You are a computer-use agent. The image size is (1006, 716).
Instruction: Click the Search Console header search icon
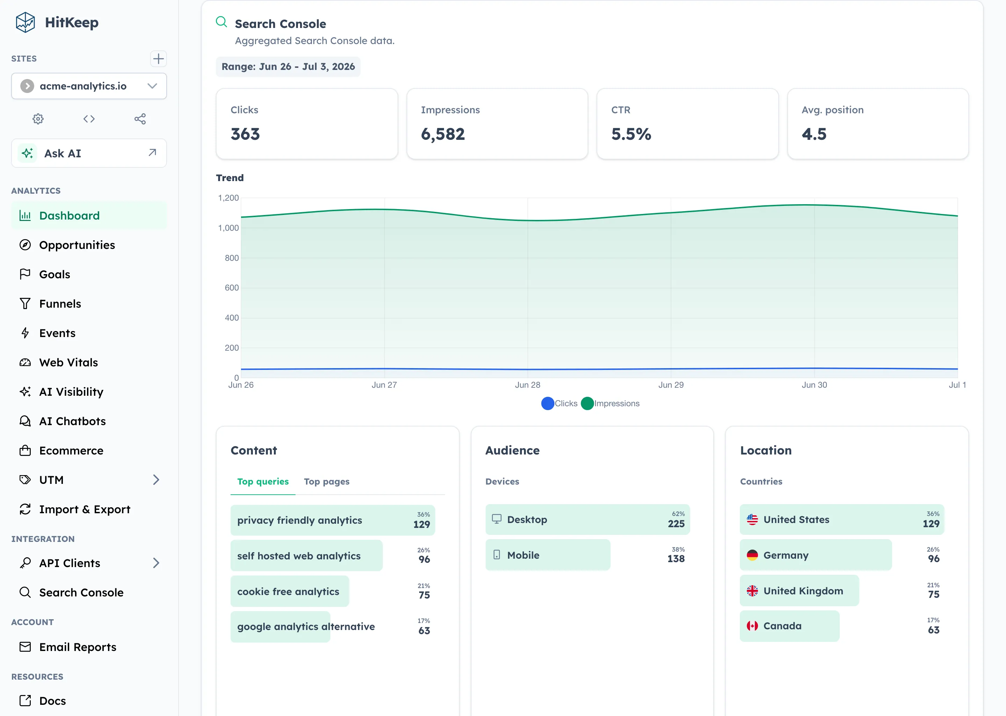[x=221, y=22]
